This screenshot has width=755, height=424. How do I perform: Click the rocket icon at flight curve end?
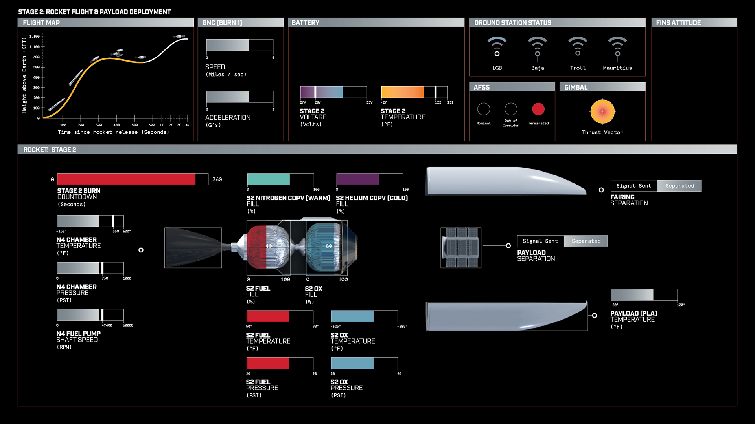179,37
